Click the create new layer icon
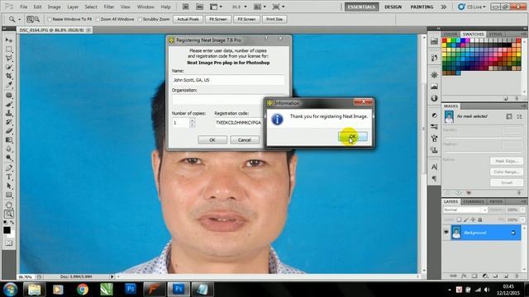The image size is (529, 297). [506, 276]
